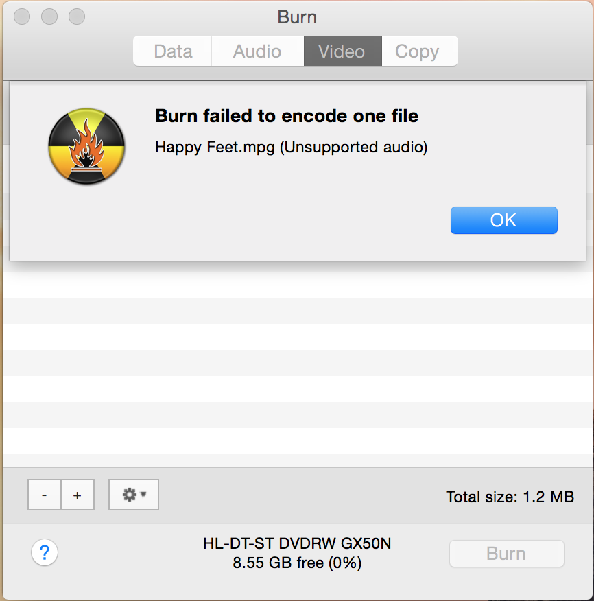Zoom the Burn window
The width and height of the screenshot is (594, 601).
(x=77, y=16)
